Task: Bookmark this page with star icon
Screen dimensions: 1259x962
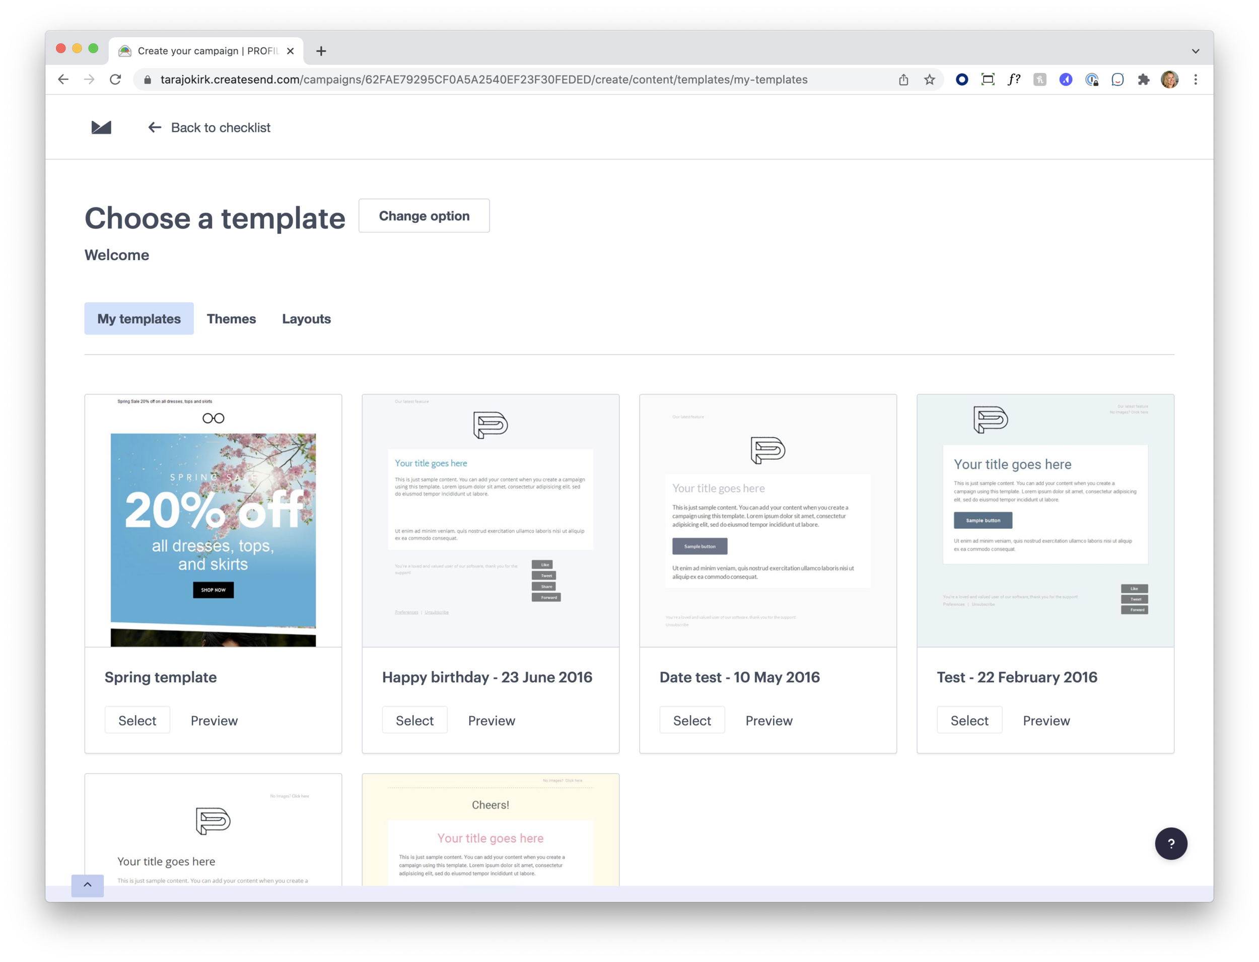Action: (929, 79)
